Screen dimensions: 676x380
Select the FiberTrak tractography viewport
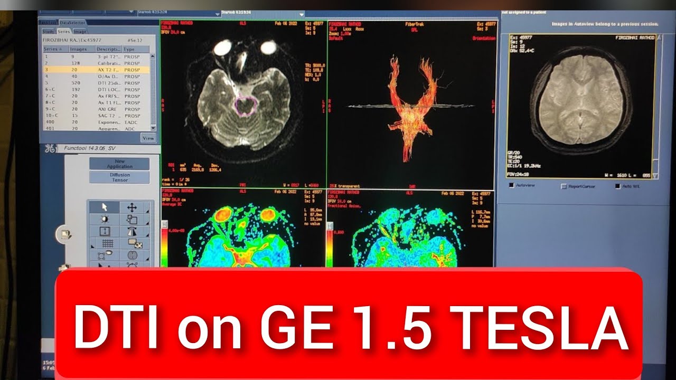[411, 104]
